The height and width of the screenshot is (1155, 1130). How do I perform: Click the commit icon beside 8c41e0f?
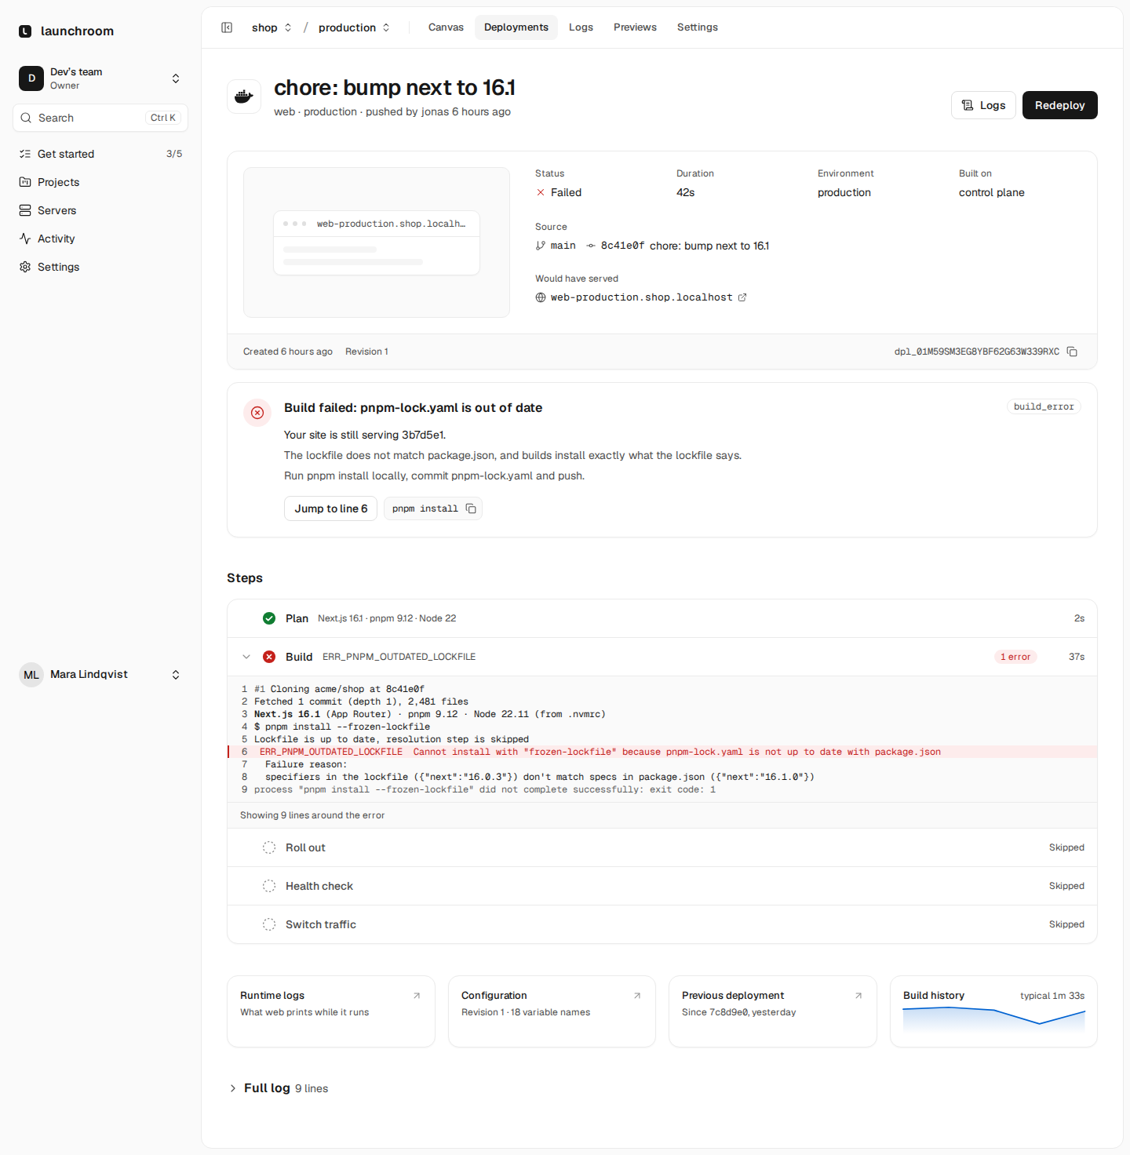(x=591, y=246)
